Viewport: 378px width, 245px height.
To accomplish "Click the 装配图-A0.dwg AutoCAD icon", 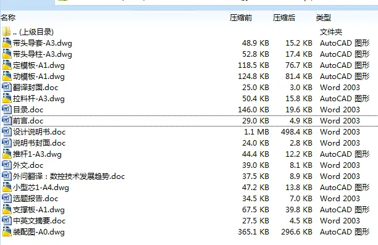I will (7, 231).
